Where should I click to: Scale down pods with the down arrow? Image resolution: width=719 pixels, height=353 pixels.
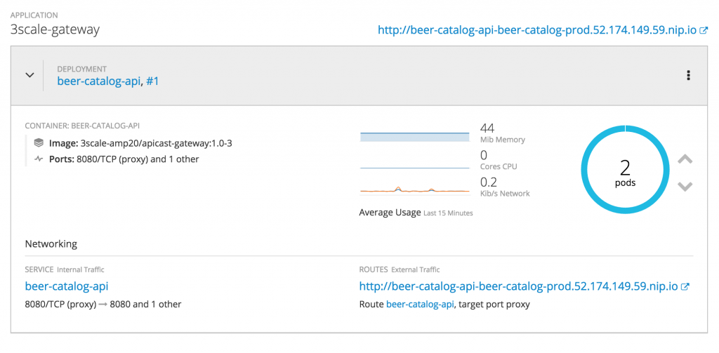[x=685, y=186]
